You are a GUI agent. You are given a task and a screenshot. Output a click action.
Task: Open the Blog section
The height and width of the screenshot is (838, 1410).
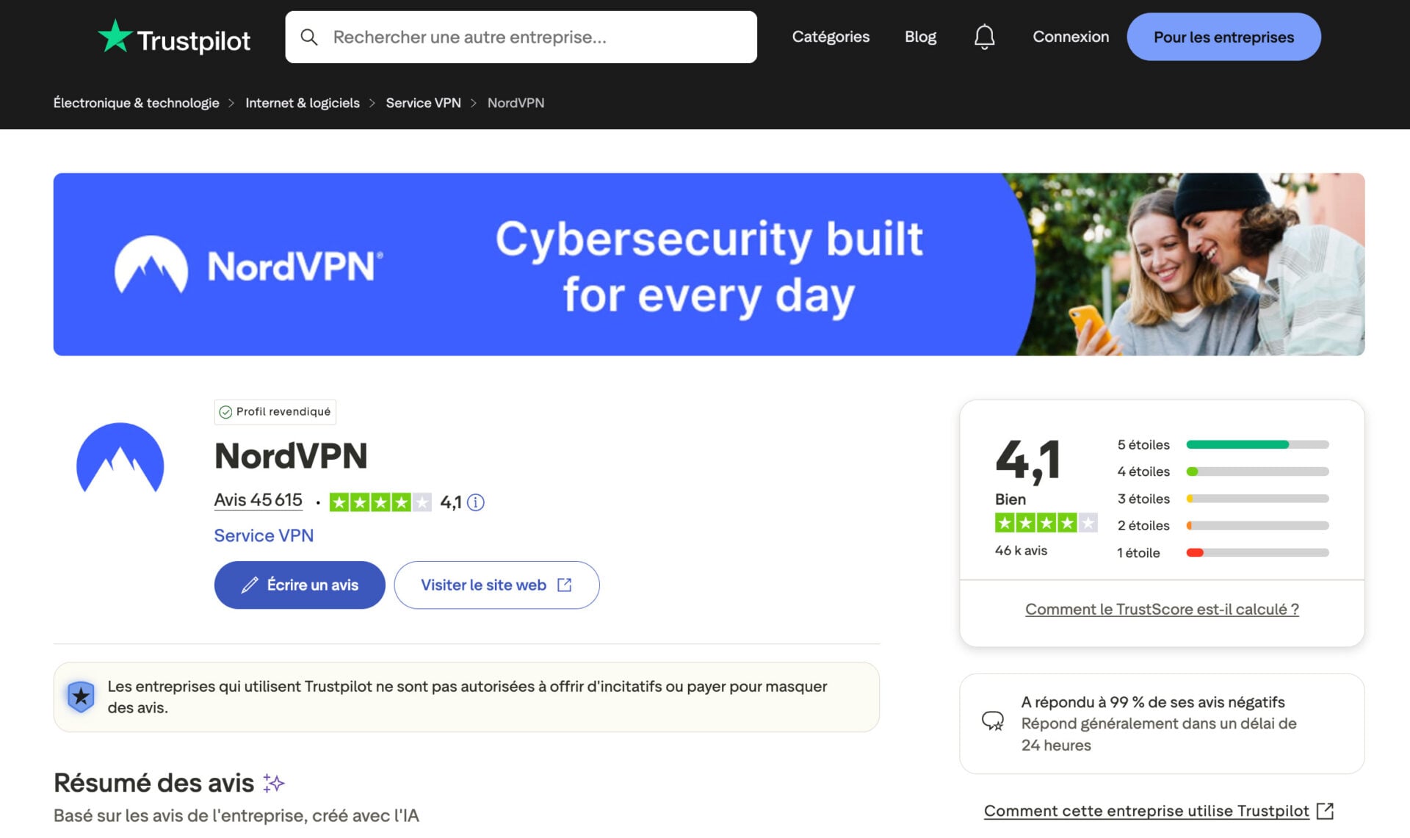click(x=920, y=36)
